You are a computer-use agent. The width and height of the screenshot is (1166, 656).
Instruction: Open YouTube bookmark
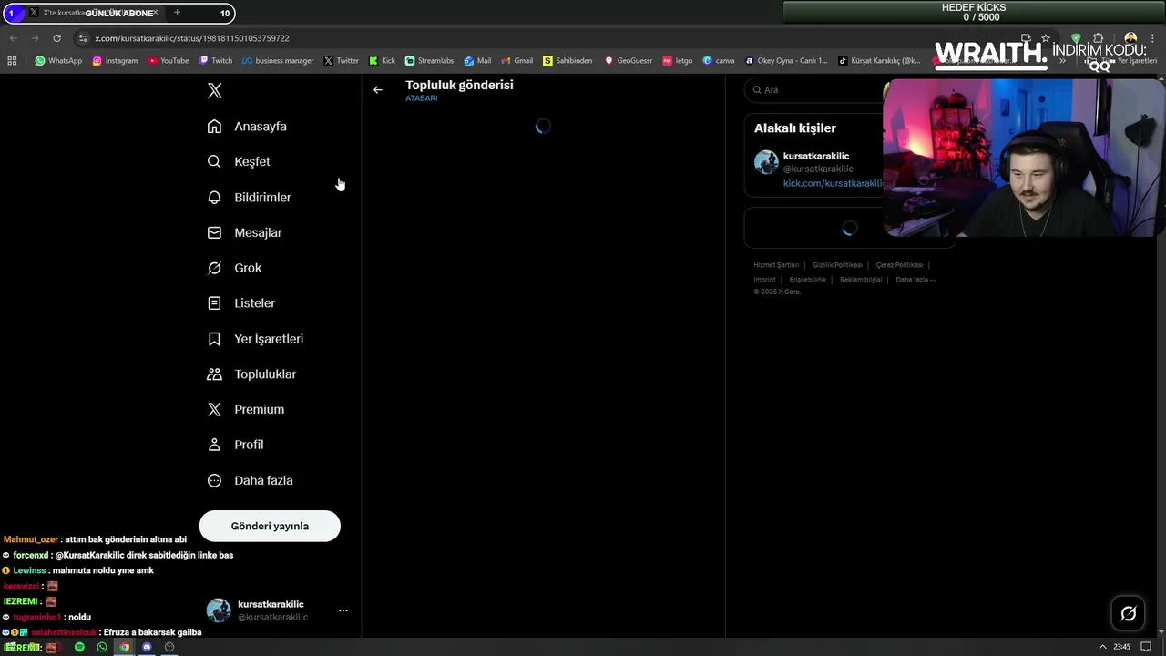[x=169, y=61]
